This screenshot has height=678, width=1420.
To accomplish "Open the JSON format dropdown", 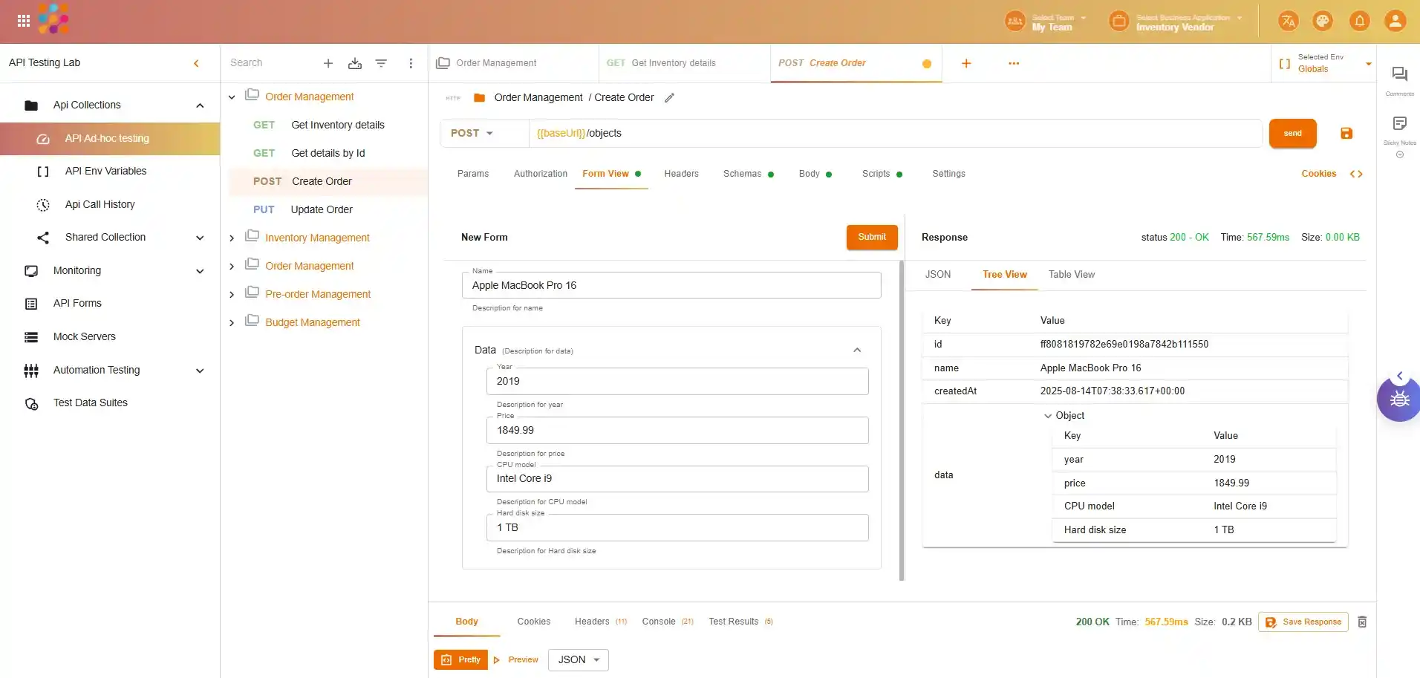I will [578, 660].
